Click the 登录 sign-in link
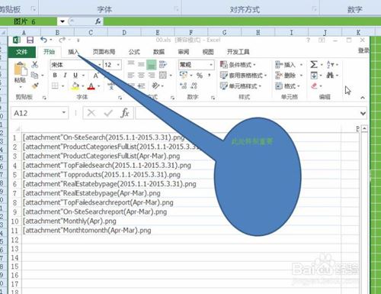This screenshot has width=381, height=294. [x=363, y=50]
